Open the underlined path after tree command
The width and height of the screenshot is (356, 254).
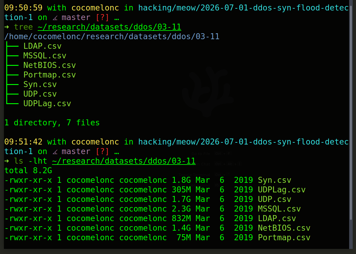click(109, 27)
